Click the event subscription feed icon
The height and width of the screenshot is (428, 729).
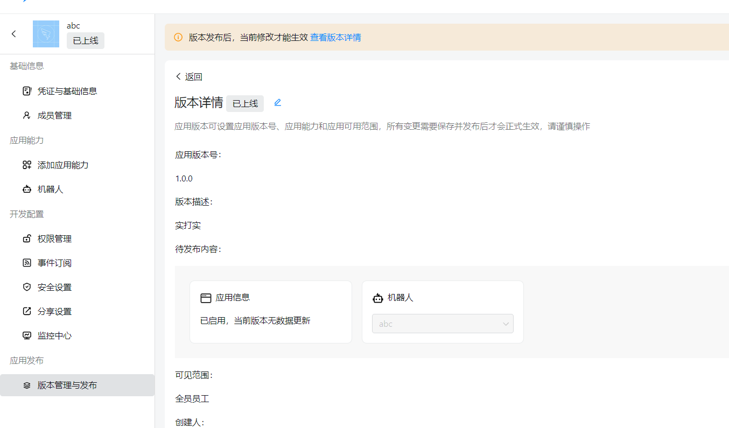pos(27,263)
